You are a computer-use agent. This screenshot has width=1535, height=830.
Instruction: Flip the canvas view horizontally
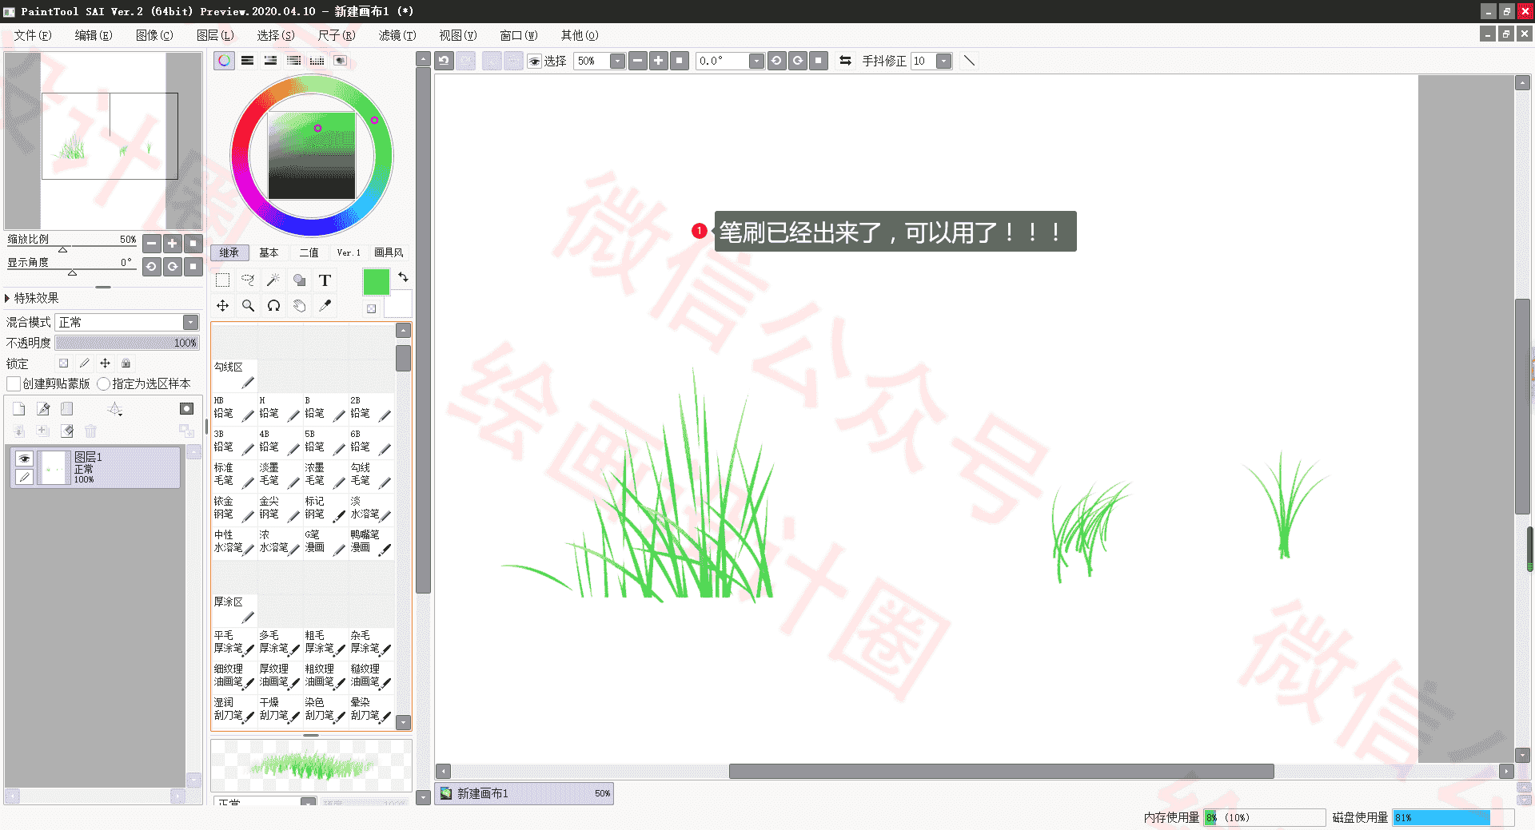coord(845,61)
